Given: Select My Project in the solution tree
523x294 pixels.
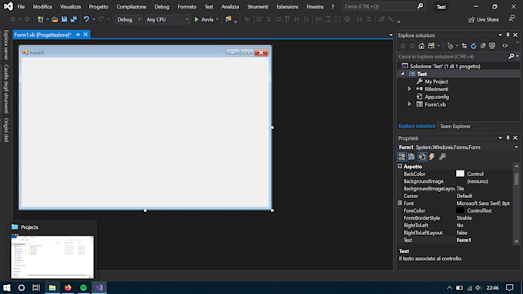Looking at the screenshot, I should pos(436,81).
